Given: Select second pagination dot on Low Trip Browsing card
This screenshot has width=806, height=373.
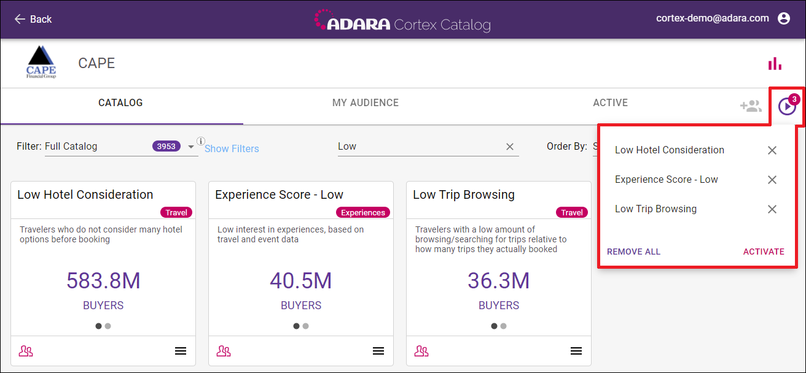Looking at the screenshot, I should click(x=504, y=326).
